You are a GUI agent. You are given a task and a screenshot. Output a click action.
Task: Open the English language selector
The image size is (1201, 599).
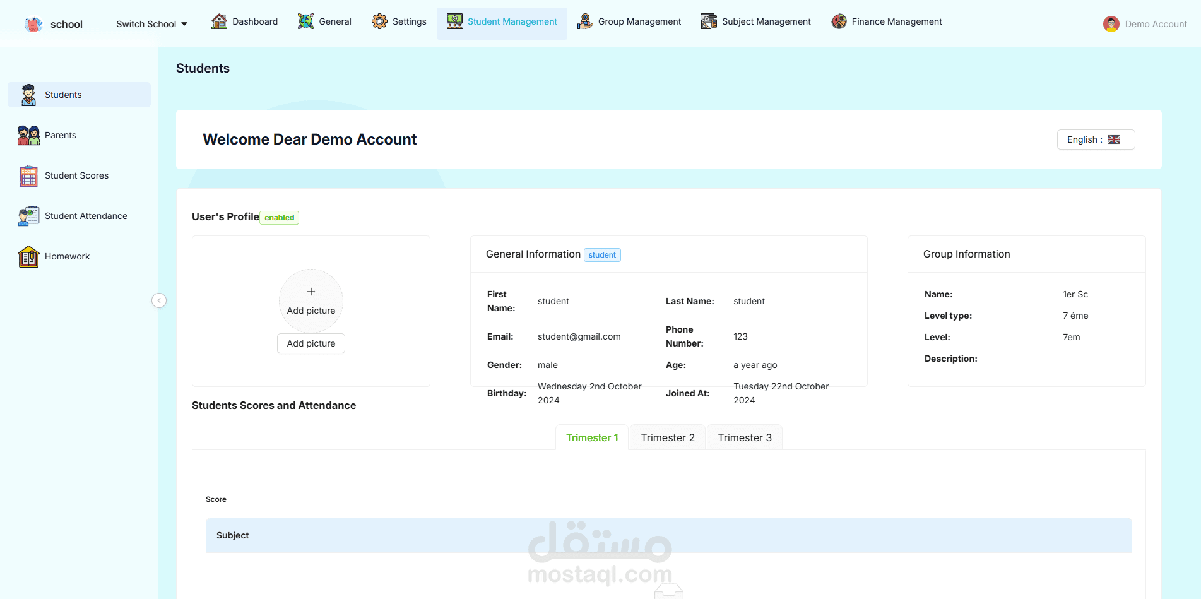1096,139
